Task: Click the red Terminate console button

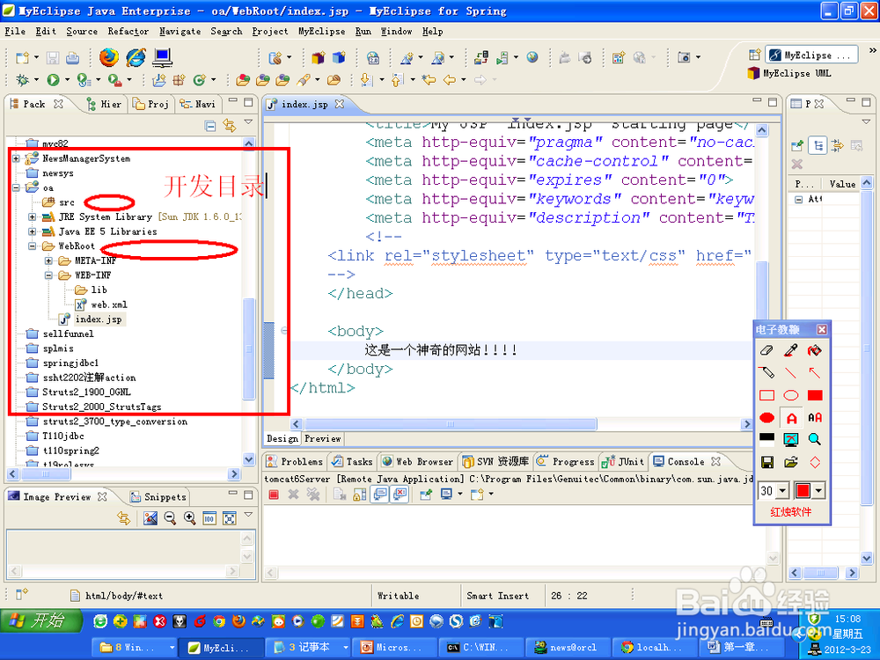Action: pyautogui.click(x=274, y=495)
